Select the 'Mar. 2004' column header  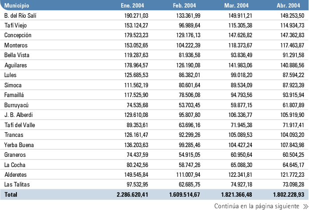point(238,6)
